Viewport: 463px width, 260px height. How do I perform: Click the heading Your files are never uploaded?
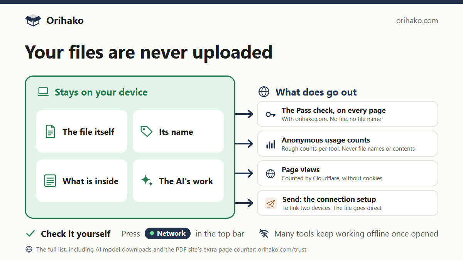pyautogui.click(x=149, y=52)
